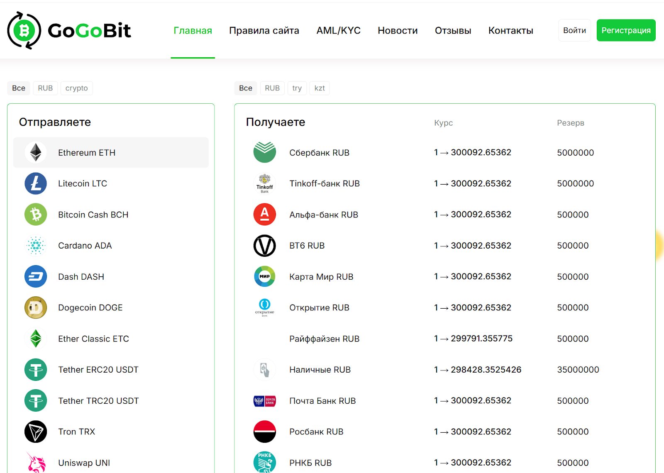Image resolution: width=664 pixels, height=473 pixels.
Task: Pick the РНКБ RUB logo
Action: tap(265, 462)
